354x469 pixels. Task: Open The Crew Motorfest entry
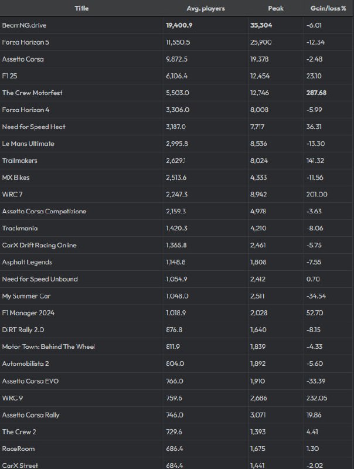click(32, 93)
